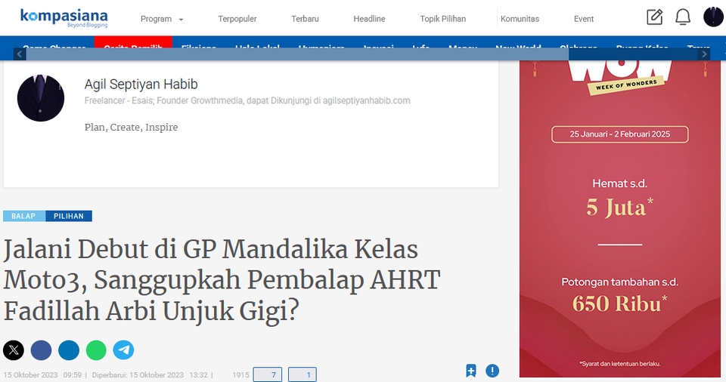Image resolution: width=726 pixels, height=382 pixels.
Task: Open Topik Pilihan menu item
Action: pos(442,19)
